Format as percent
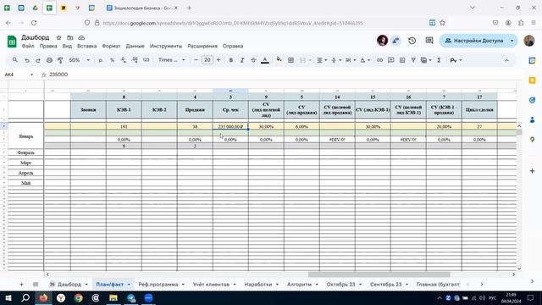542x305 pixels. (x=112, y=60)
